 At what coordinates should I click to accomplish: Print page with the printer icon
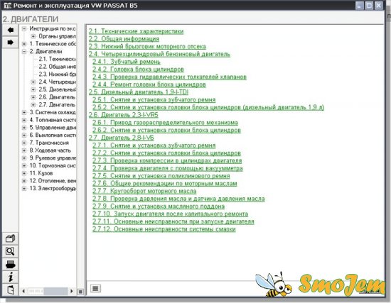tap(10, 265)
